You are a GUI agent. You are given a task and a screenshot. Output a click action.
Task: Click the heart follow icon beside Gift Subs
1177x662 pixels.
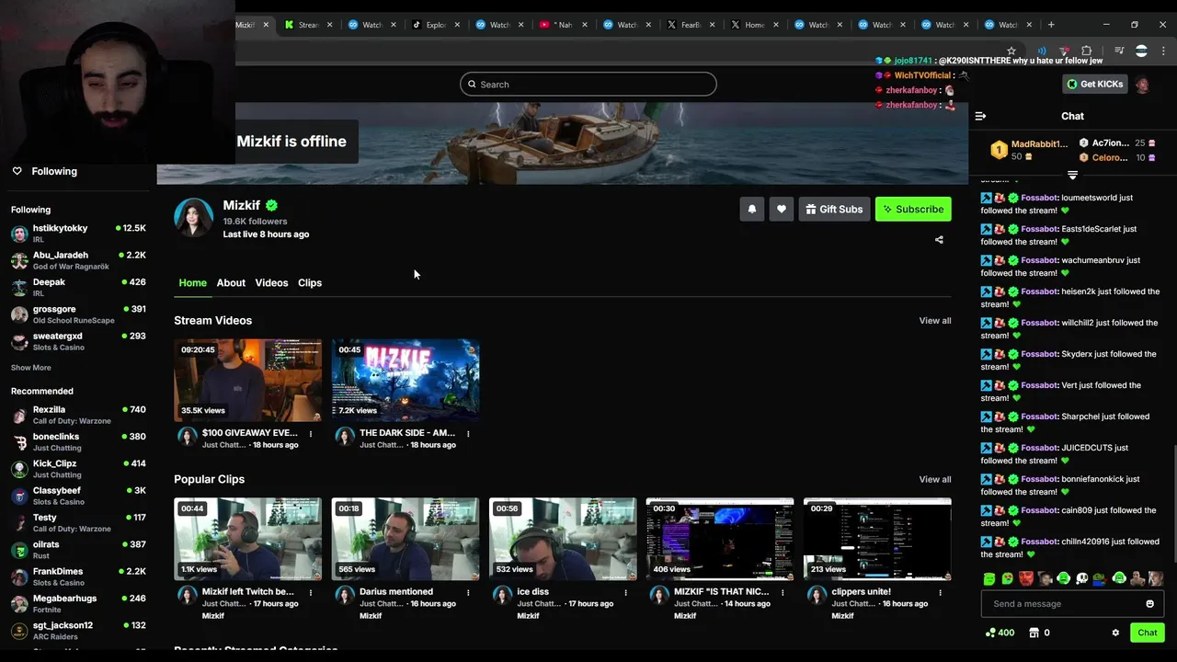(782, 209)
